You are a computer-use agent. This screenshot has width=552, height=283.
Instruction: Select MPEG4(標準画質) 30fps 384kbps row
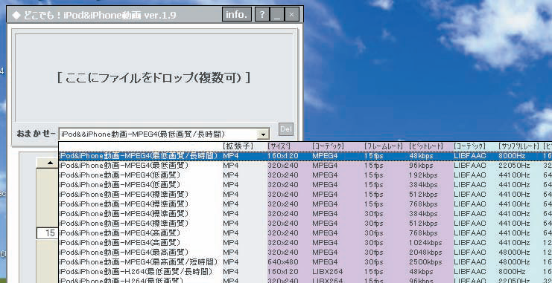305,213
